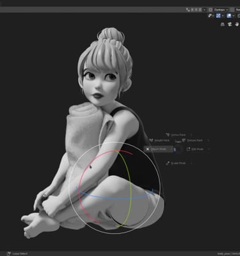Image resolution: width=240 pixels, height=256 pixels.
Task: Click the mouse icon in status bar
Action: pos(8,253)
